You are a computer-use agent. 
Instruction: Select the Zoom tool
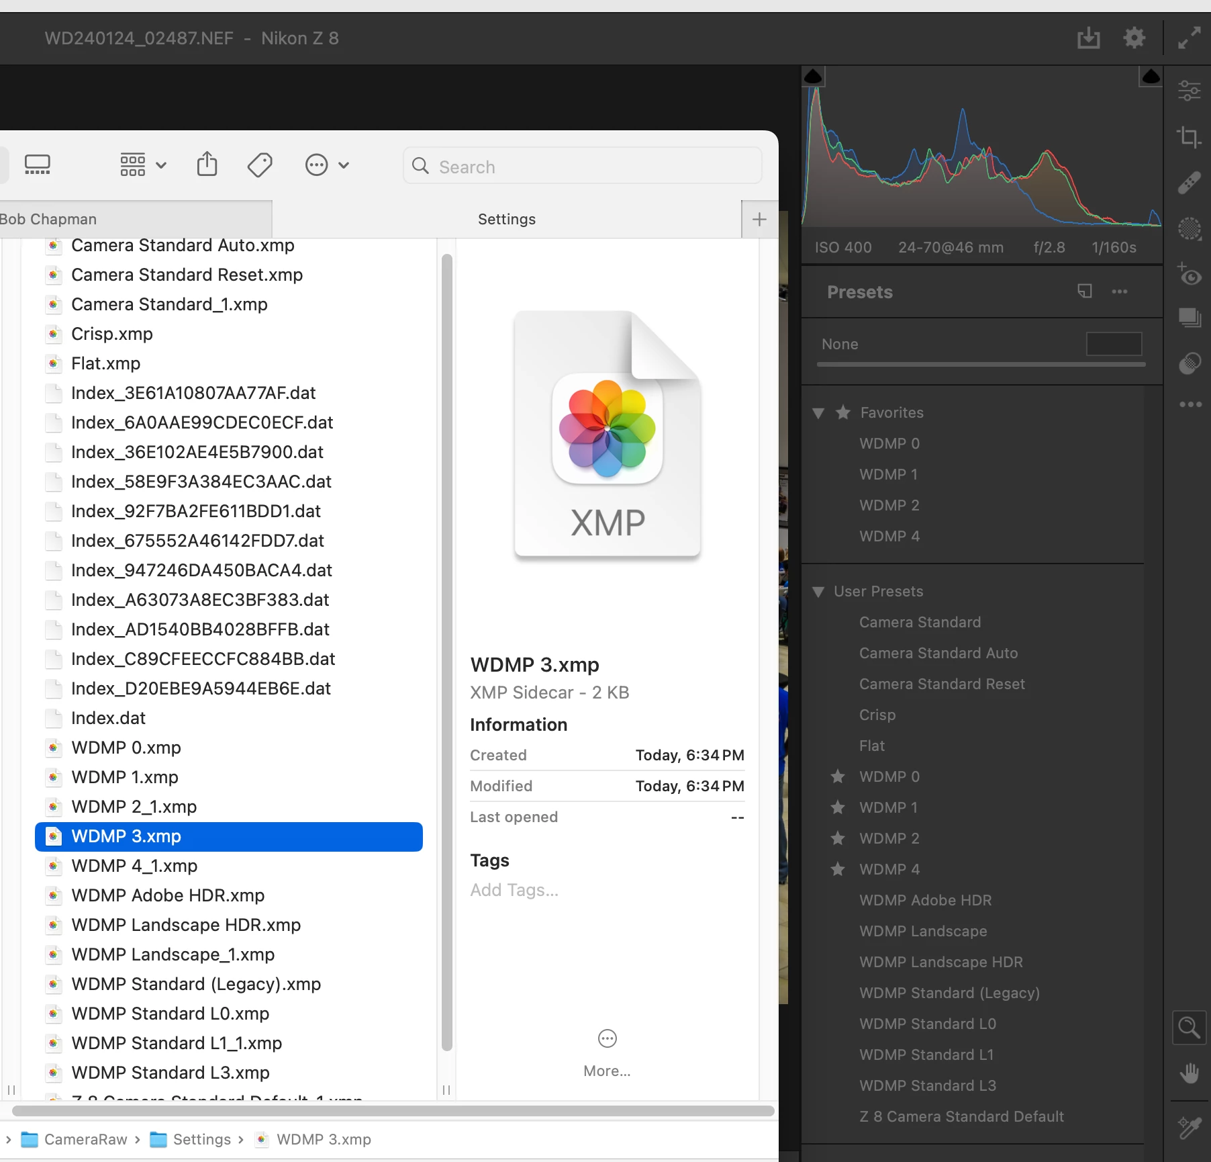click(1190, 1028)
